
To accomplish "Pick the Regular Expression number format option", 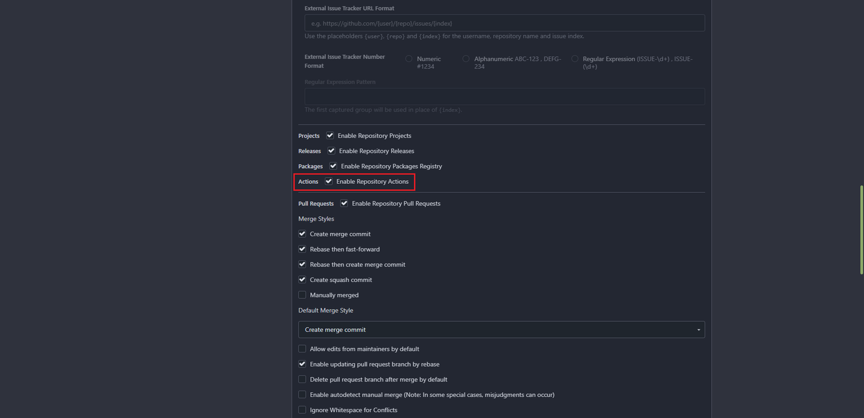I will (575, 59).
